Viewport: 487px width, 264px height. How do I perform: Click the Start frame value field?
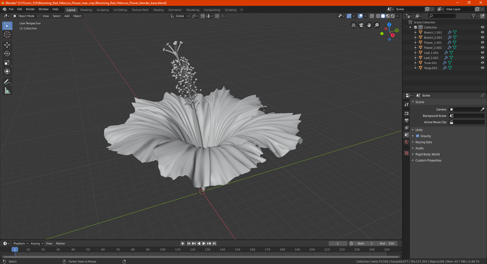pyautogui.click(x=365, y=243)
